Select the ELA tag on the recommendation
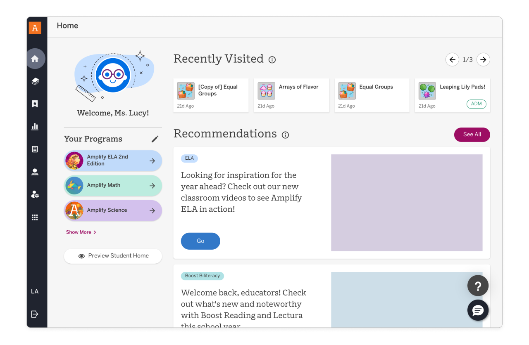This screenshot has width=529, height=345. tap(189, 158)
